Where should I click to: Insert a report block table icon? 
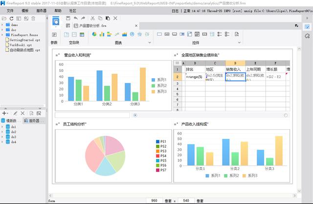(x=82, y=35)
